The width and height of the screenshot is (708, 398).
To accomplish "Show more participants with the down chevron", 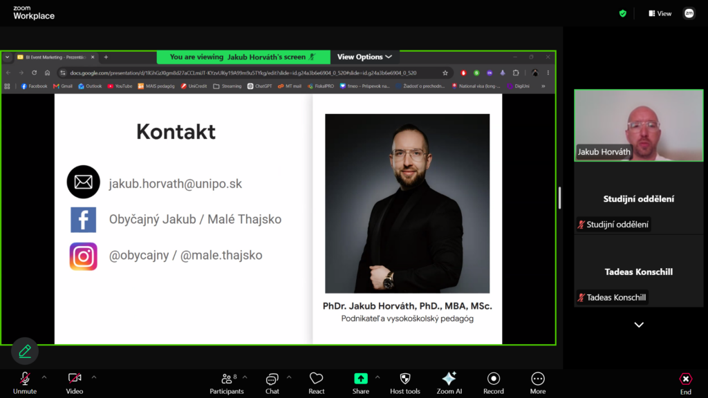I will coord(639,325).
